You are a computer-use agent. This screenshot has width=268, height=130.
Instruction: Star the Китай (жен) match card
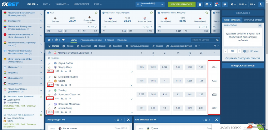[x=207, y=13]
